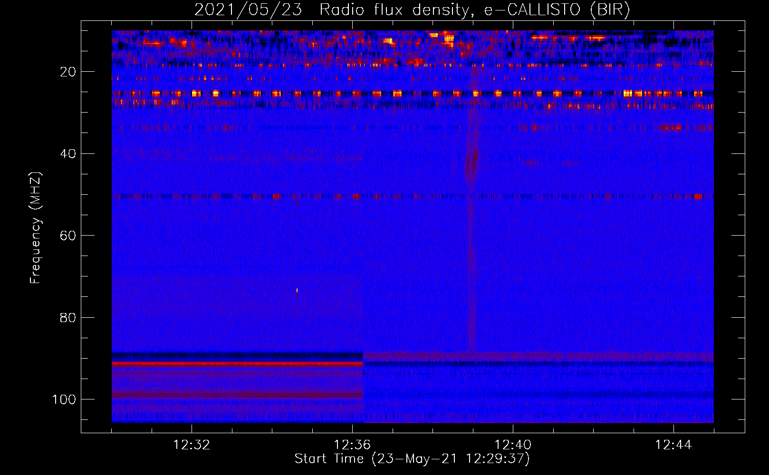The height and width of the screenshot is (475, 769).
Task: Click the 12:40 time tick label
Action: [x=513, y=445]
